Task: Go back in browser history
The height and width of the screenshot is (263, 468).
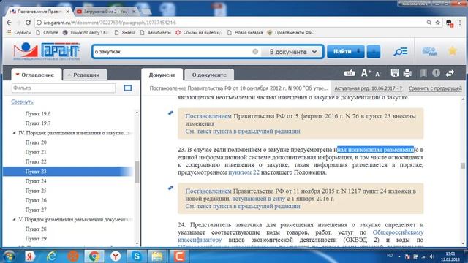Action: [9, 23]
